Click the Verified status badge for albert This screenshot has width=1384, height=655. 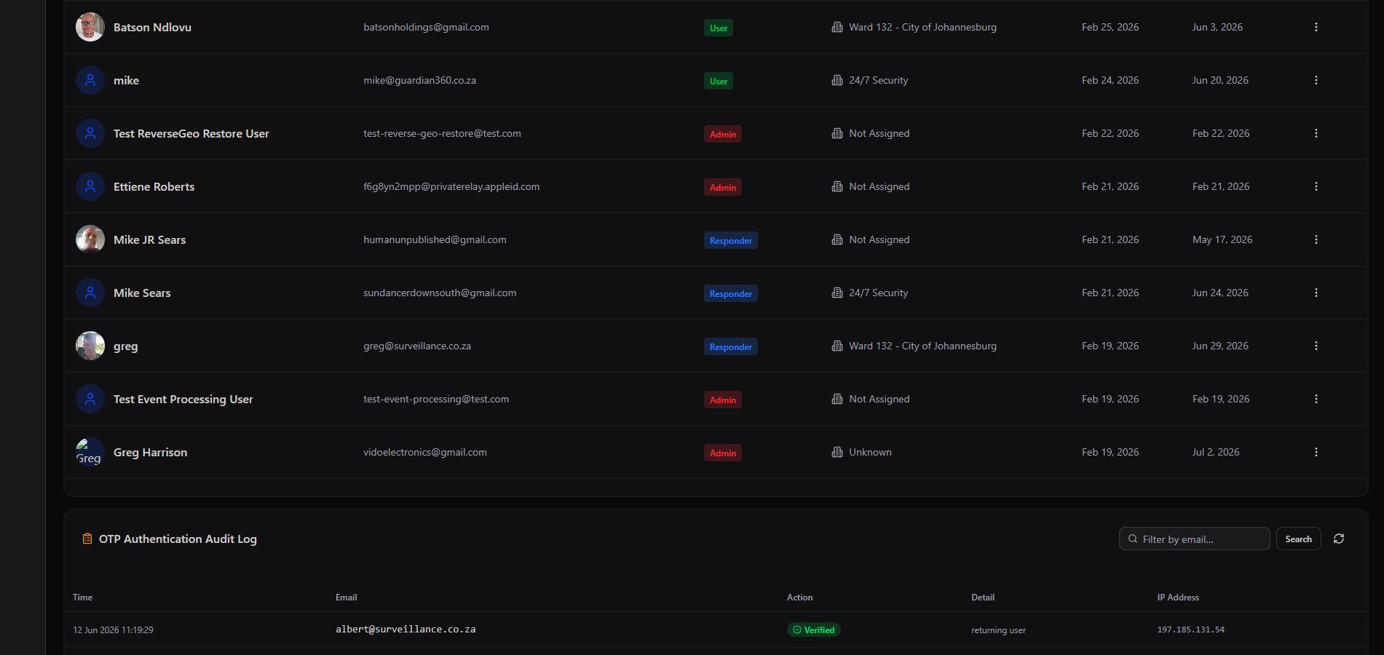tap(813, 630)
